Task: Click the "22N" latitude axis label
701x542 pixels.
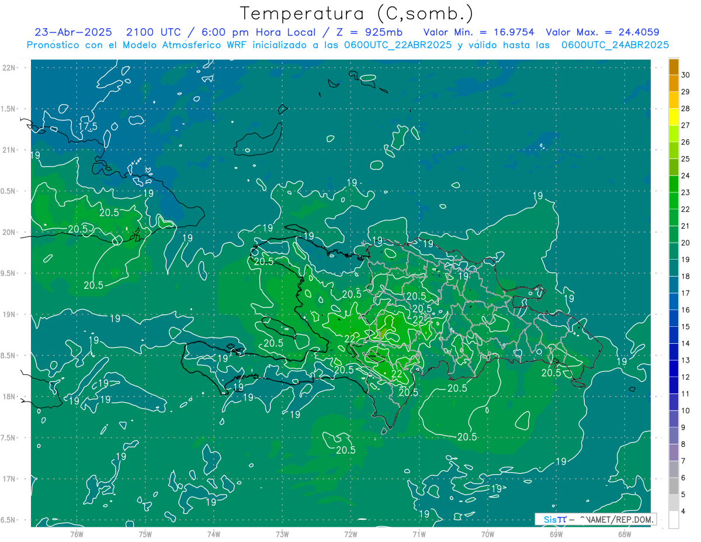Action: click(9, 68)
